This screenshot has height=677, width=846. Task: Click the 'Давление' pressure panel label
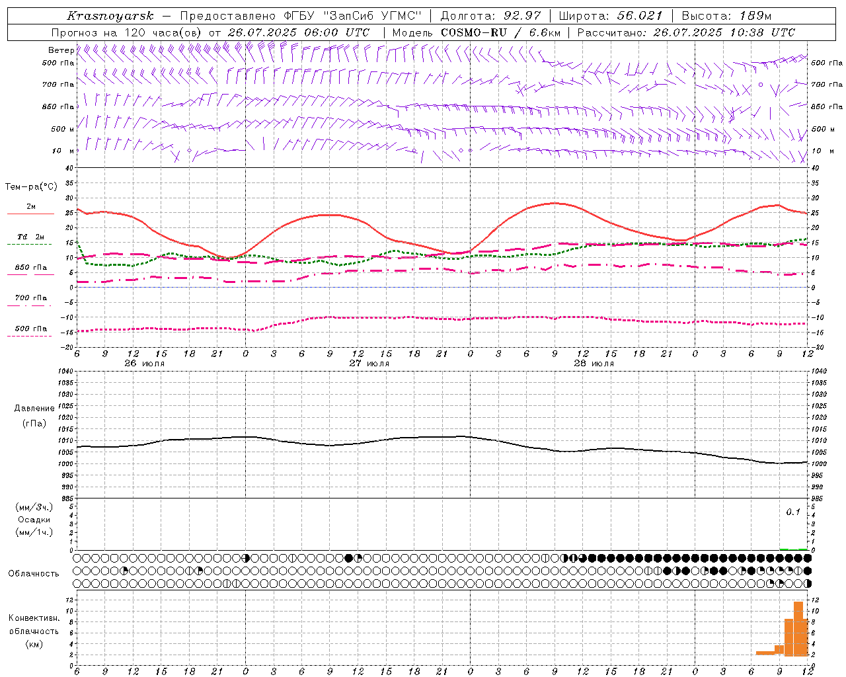34,409
